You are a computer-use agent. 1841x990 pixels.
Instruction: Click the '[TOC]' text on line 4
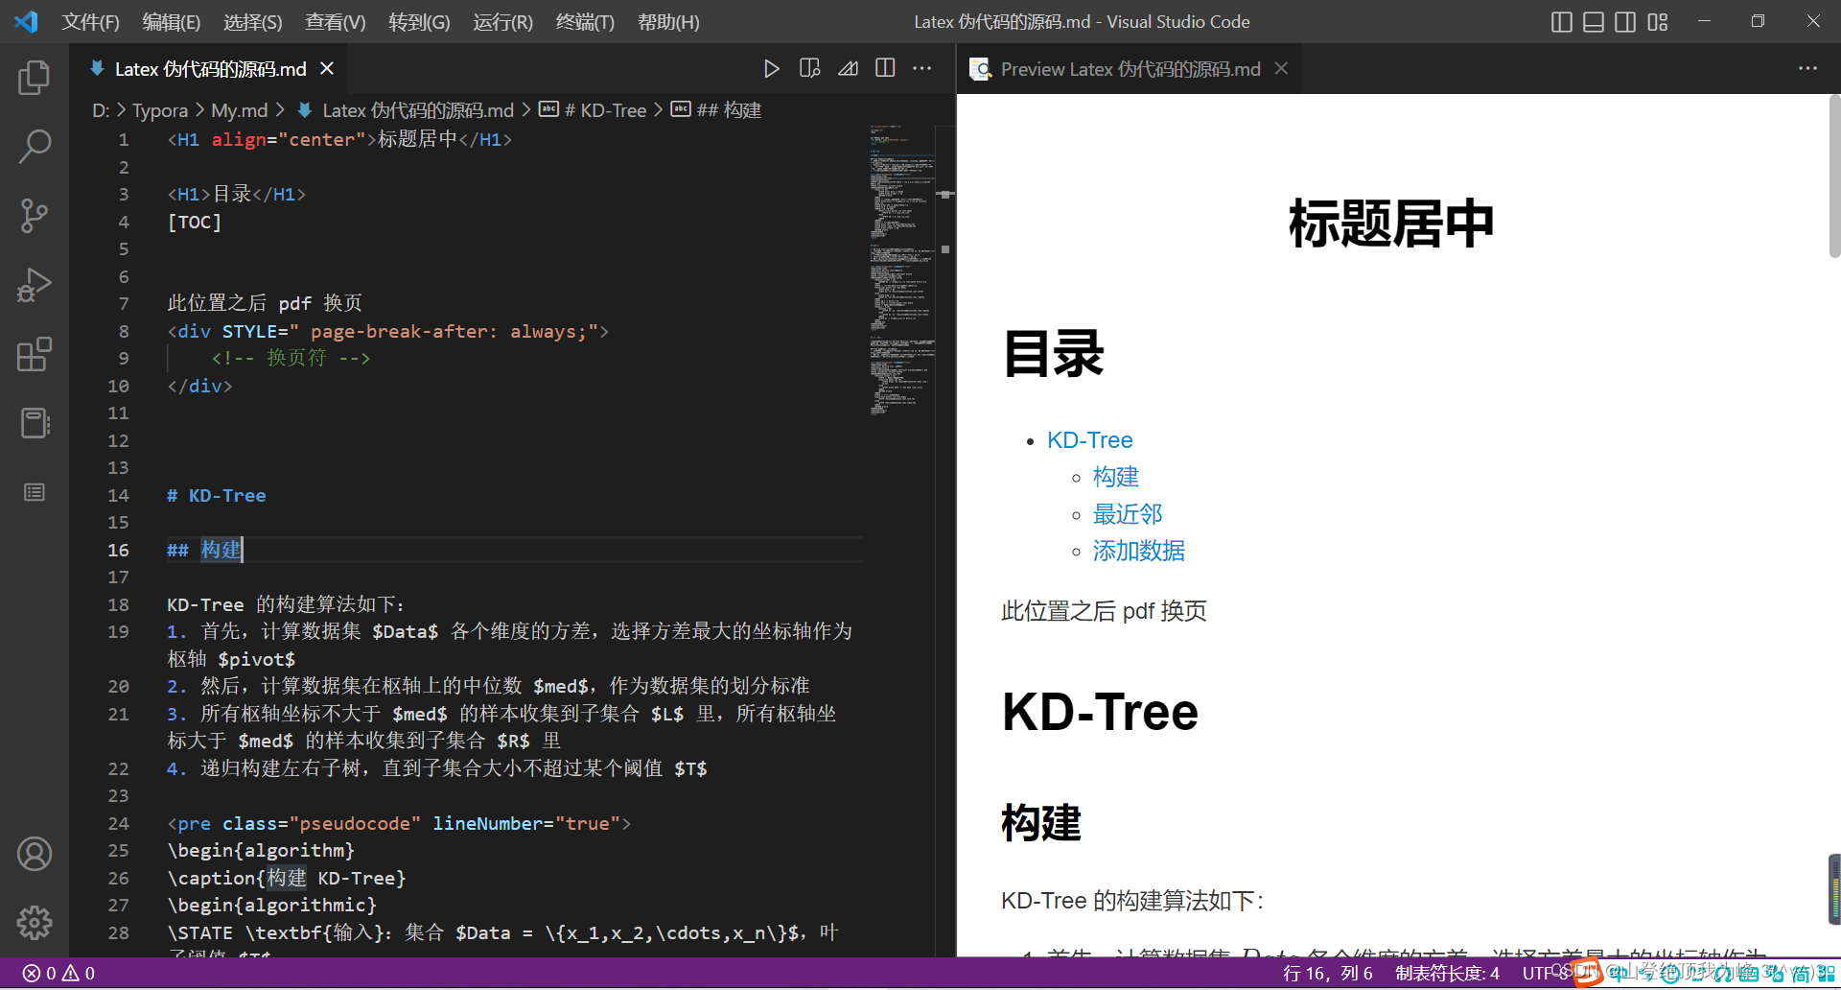[195, 222]
